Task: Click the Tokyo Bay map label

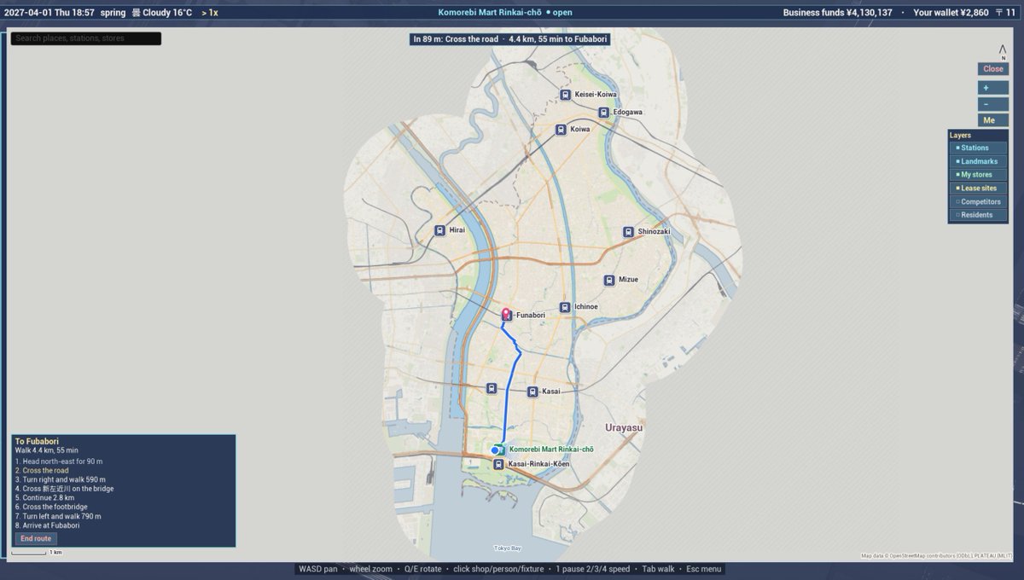Action: 507,548
